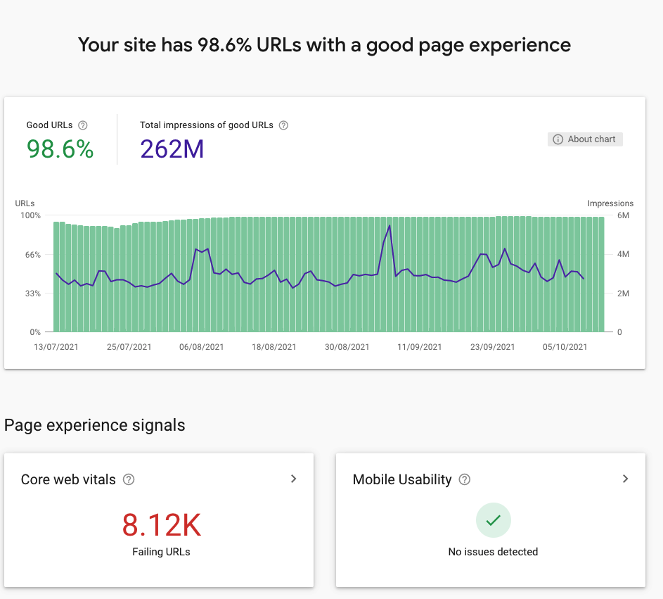
Task: Open help icon beside Total impressions of good URLs
Action: pyautogui.click(x=284, y=125)
